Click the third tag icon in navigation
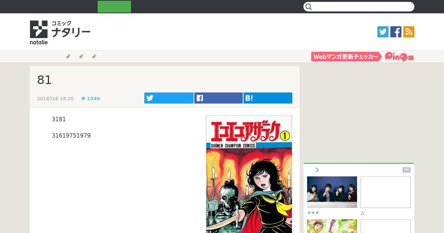Image resolution: width=444 pixels, height=233 pixels. click(94, 57)
